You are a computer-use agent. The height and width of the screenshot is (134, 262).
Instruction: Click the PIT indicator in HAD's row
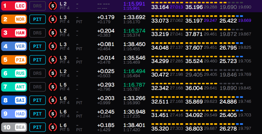tap(38, 114)
